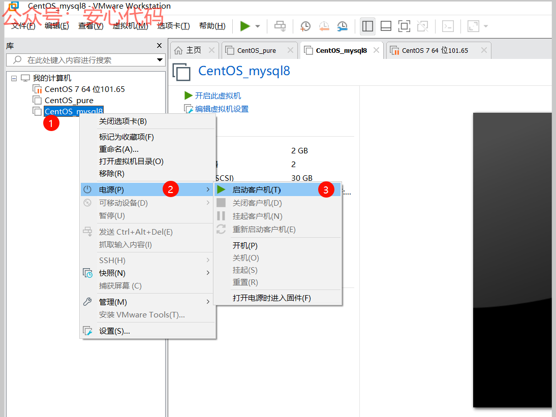Open the 选项卡(T) menu
This screenshot has height=417, width=556.
[x=173, y=26]
